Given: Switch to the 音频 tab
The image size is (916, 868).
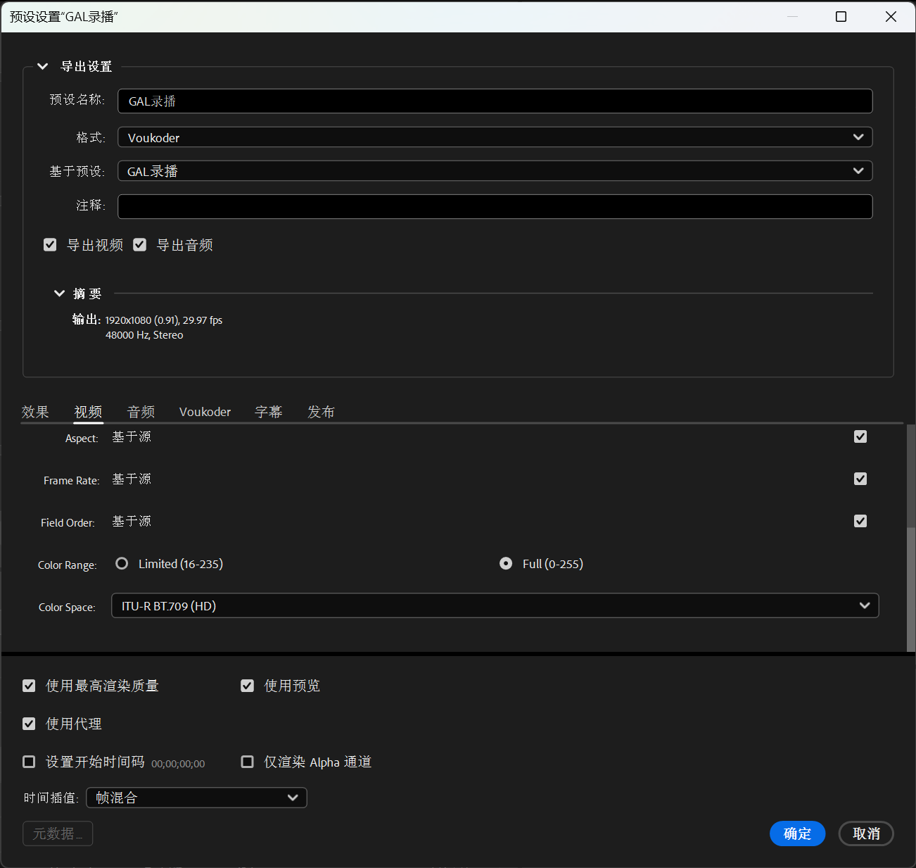Looking at the screenshot, I should pyautogui.click(x=141, y=412).
